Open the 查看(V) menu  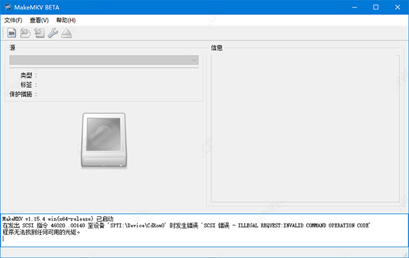(39, 20)
